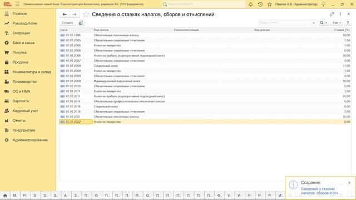
Task: Click the Создать button
Action: coord(68,23)
